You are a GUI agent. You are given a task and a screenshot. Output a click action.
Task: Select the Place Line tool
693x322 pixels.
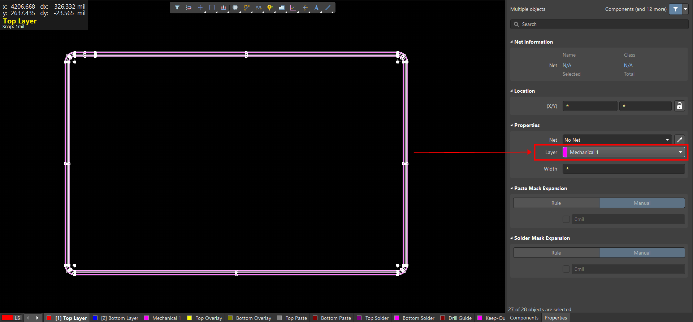328,8
